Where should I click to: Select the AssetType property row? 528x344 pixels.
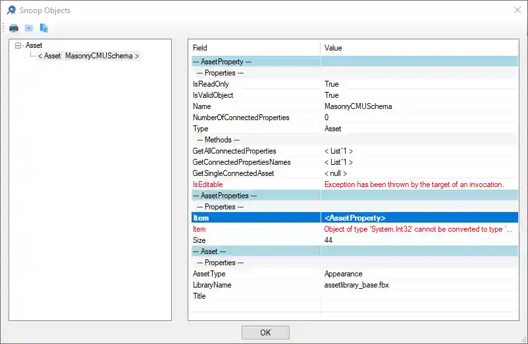[209, 274]
